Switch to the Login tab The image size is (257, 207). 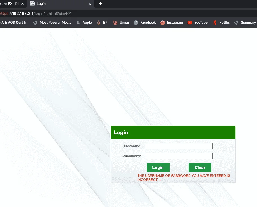point(61,4)
